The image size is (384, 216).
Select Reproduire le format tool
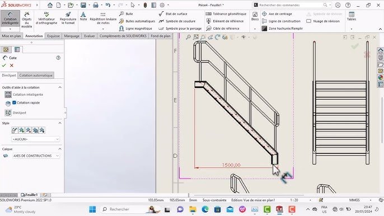(68, 18)
